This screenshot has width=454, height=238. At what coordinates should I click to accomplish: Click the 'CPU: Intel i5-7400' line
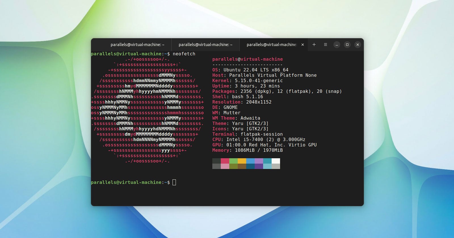[259, 140]
